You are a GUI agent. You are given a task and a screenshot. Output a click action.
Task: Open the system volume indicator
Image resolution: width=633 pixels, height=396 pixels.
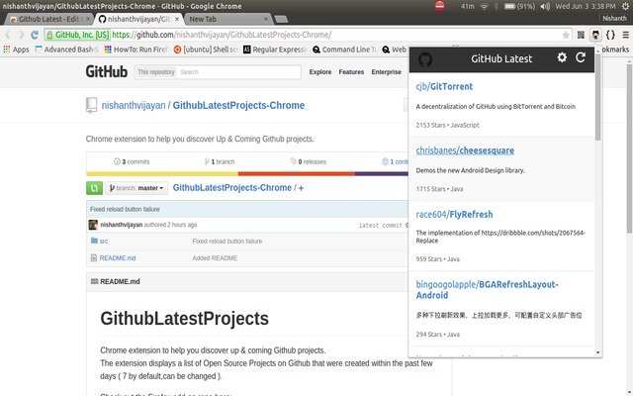pos(545,6)
